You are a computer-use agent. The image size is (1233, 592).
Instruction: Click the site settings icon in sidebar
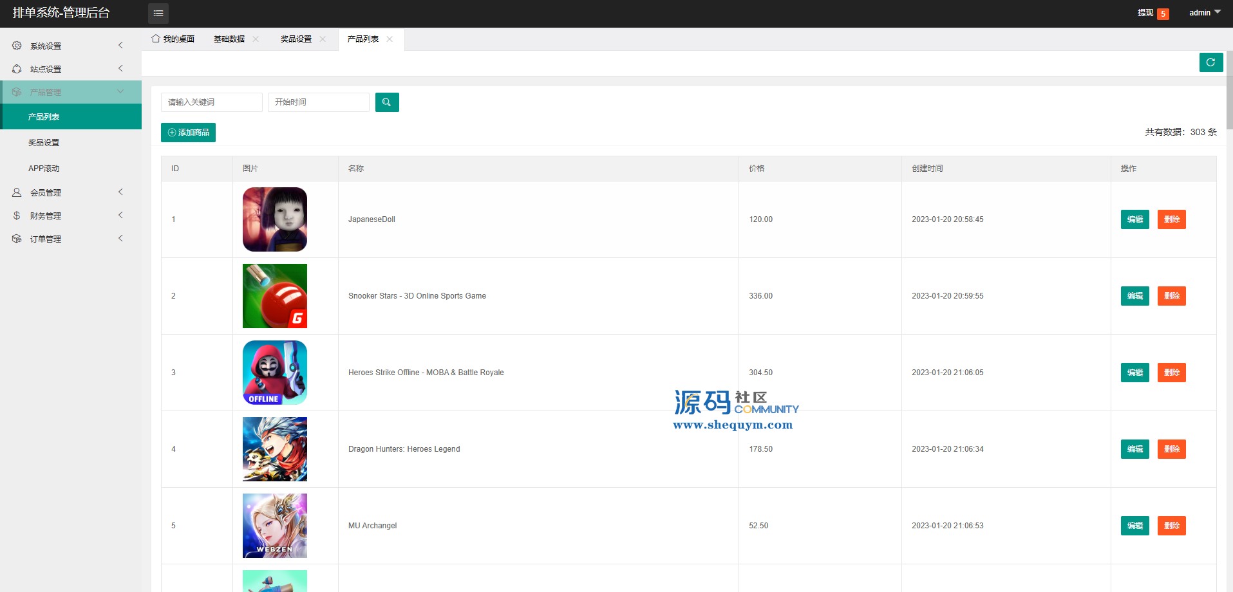(x=17, y=69)
